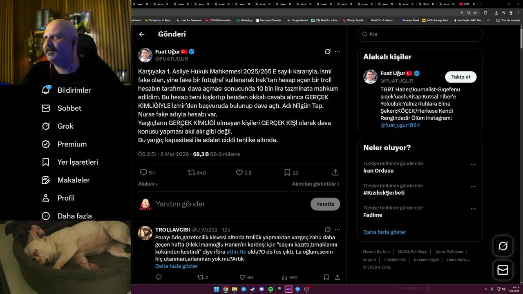523x294 pixels.
Task: Open Streamer Panel bookmark
Action: pos(408,20)
